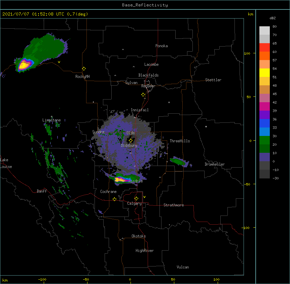
Task: Select the Okotoks town label
Action: (139, 236)
